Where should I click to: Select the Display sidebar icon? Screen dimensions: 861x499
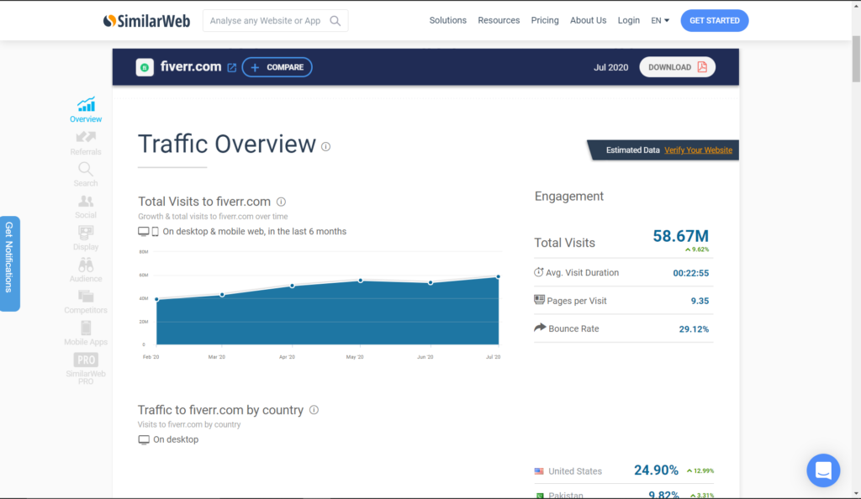coord(86,233)
